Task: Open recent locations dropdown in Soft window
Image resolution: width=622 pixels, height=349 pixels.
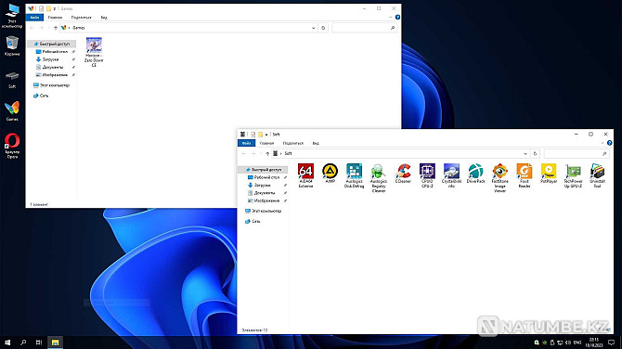Action: click(x=261, y=153)
